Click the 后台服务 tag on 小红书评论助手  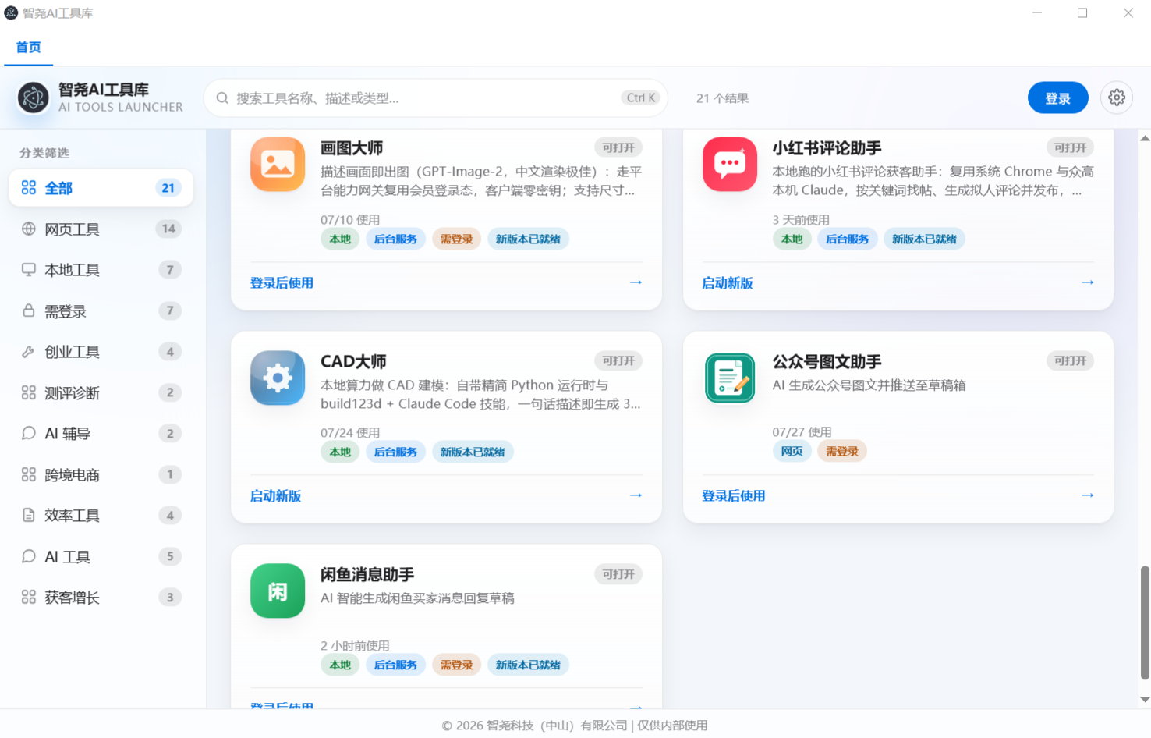[847, 239]
